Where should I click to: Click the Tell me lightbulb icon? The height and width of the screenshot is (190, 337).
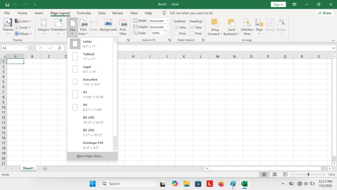tap(164, 13)
